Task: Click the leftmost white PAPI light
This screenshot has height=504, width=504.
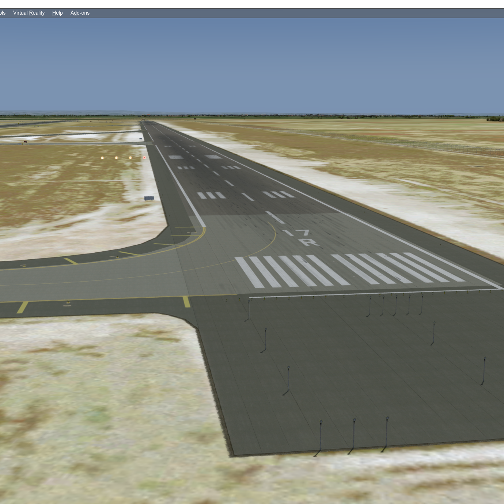Action: (x=102, y=158)
